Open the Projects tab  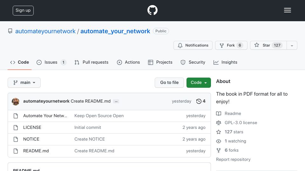coord(160,62)
